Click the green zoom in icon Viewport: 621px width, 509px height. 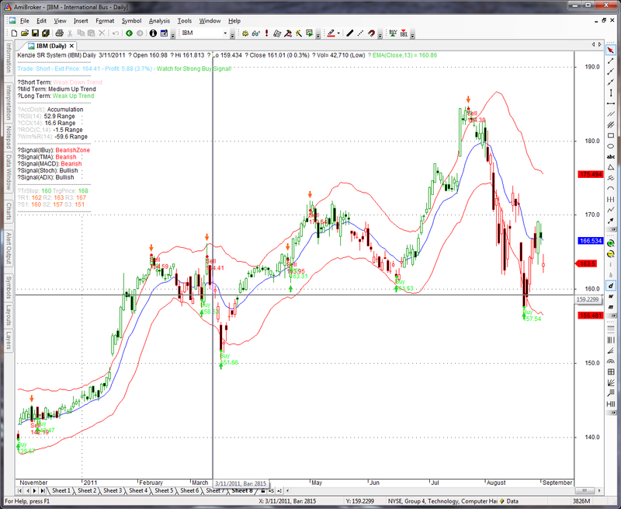pos(611,243)
